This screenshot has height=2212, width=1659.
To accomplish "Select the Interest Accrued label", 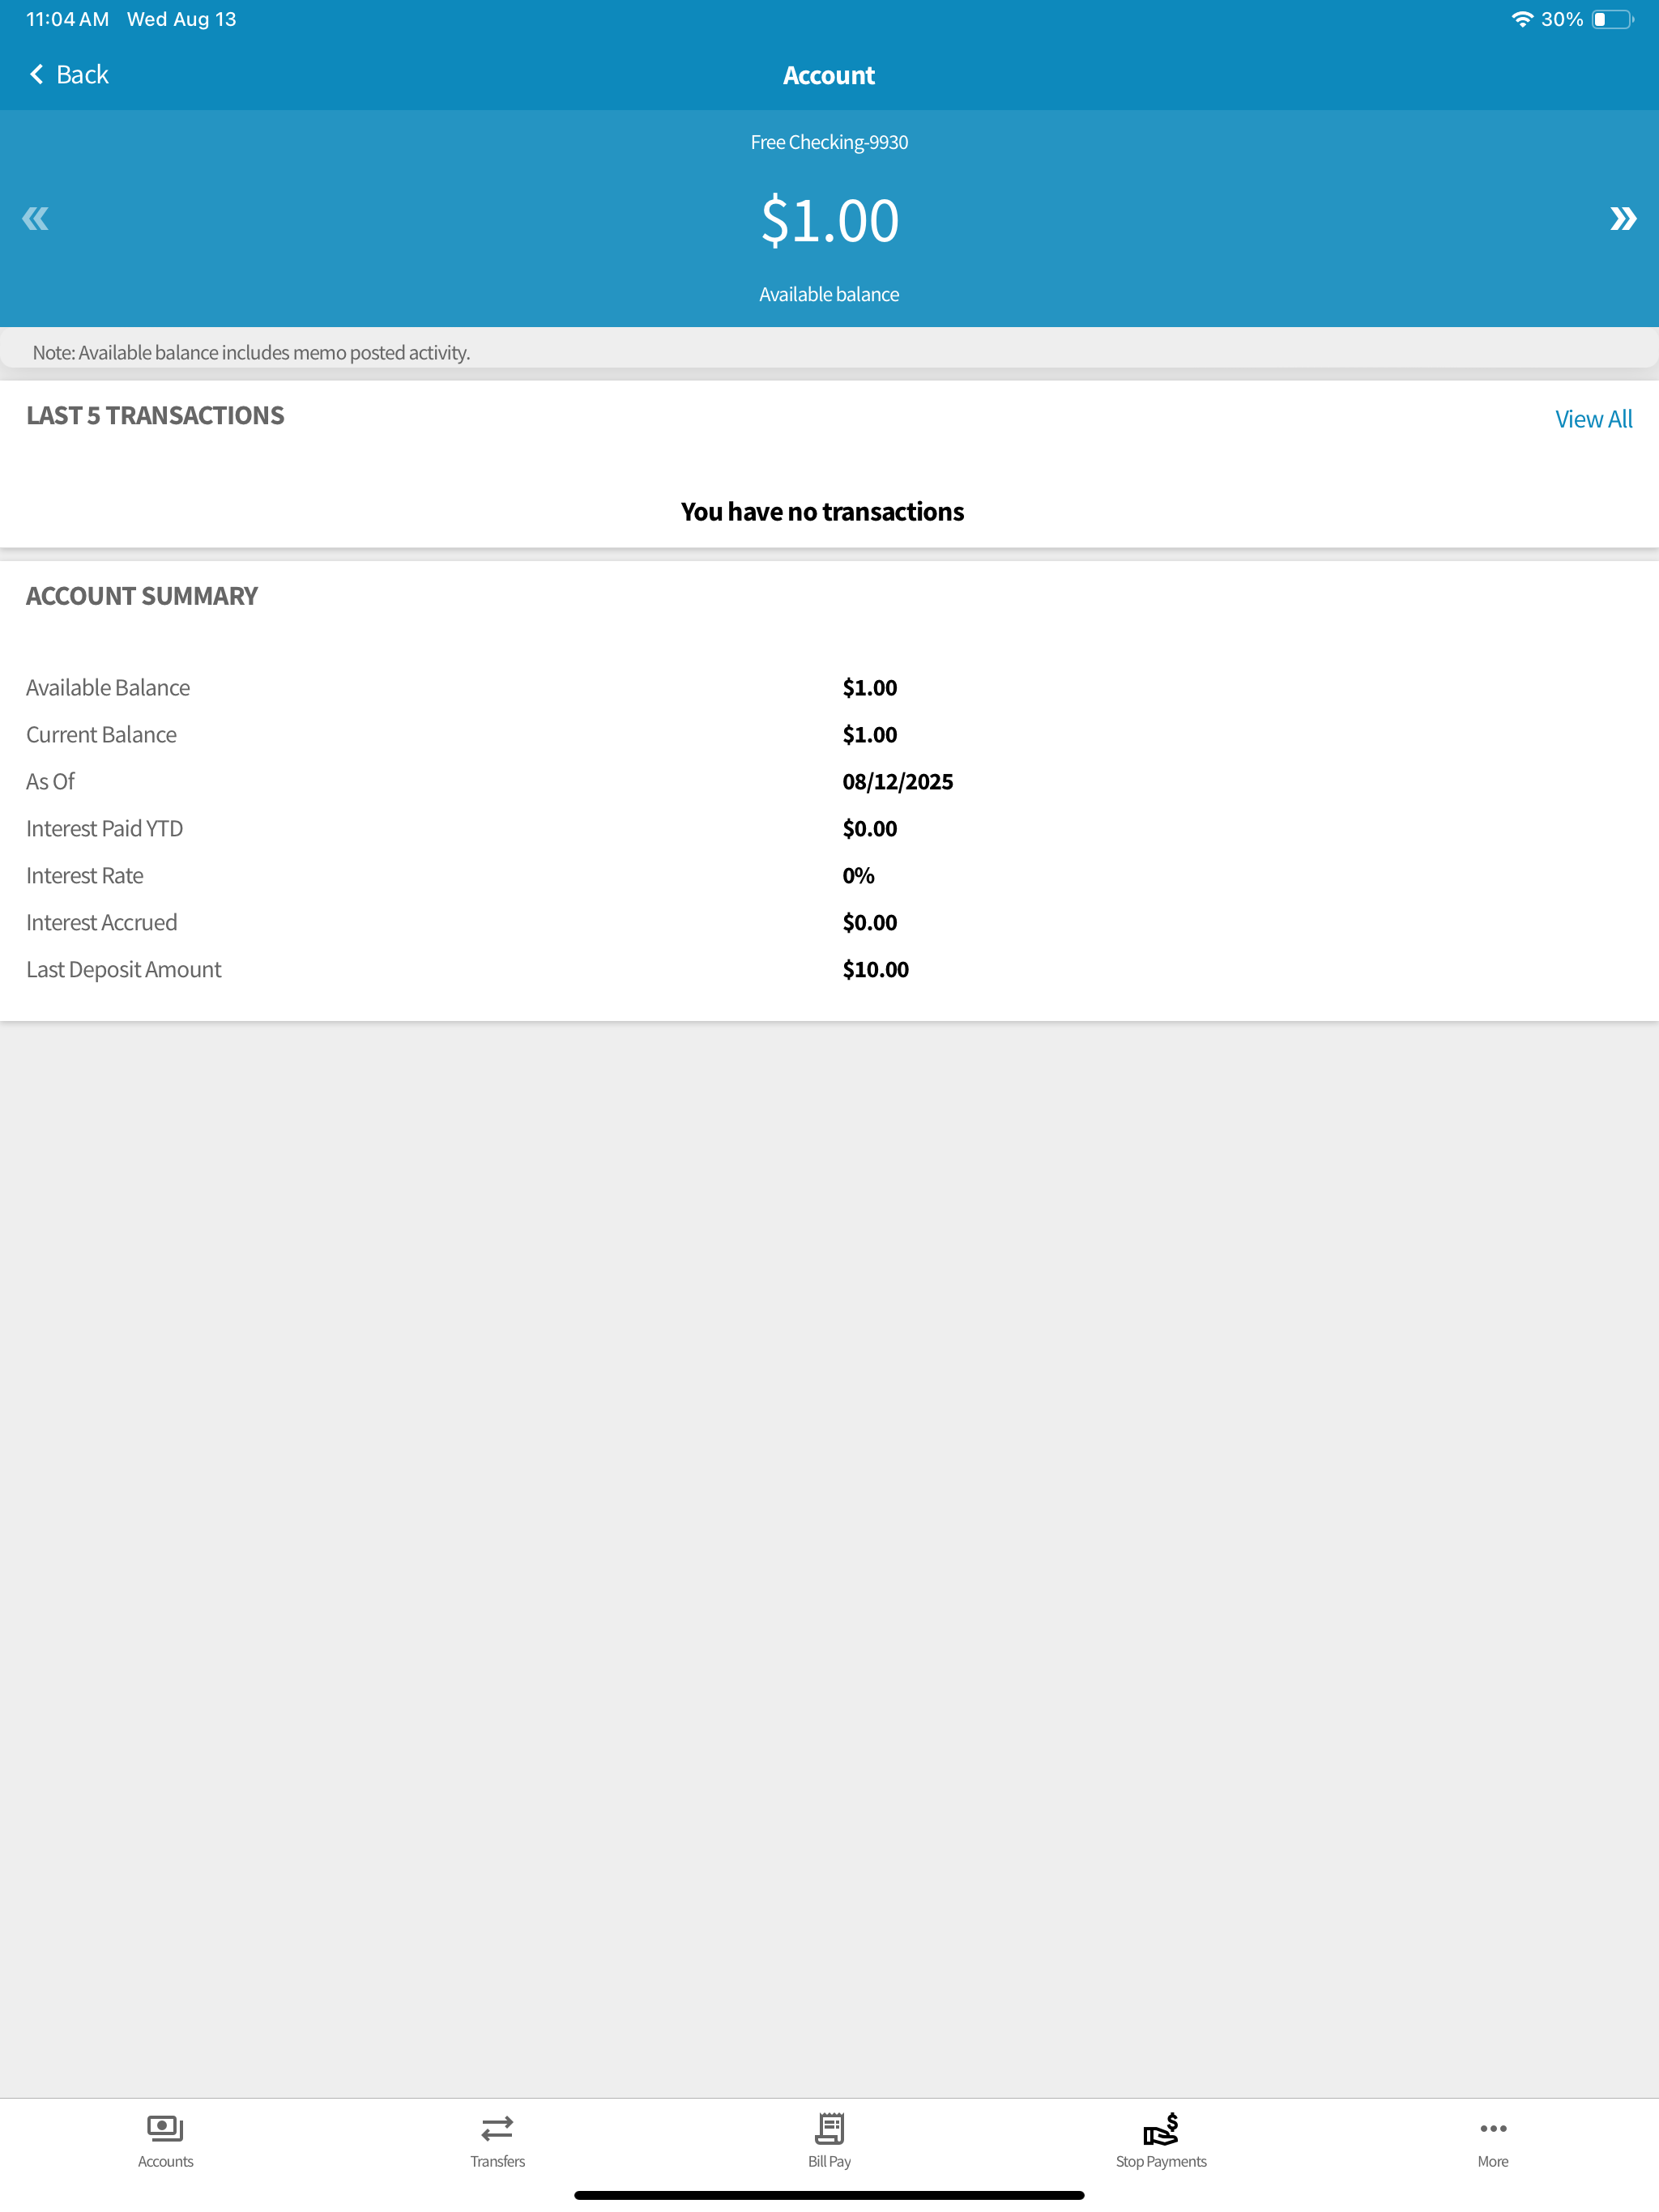I will 101,923.
